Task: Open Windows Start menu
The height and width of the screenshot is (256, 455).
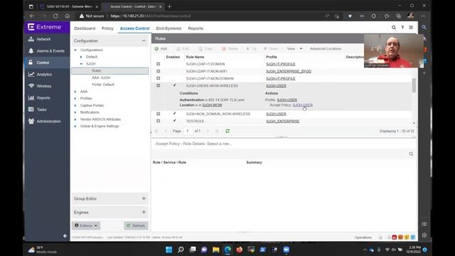Action: [x=168, y=250]
